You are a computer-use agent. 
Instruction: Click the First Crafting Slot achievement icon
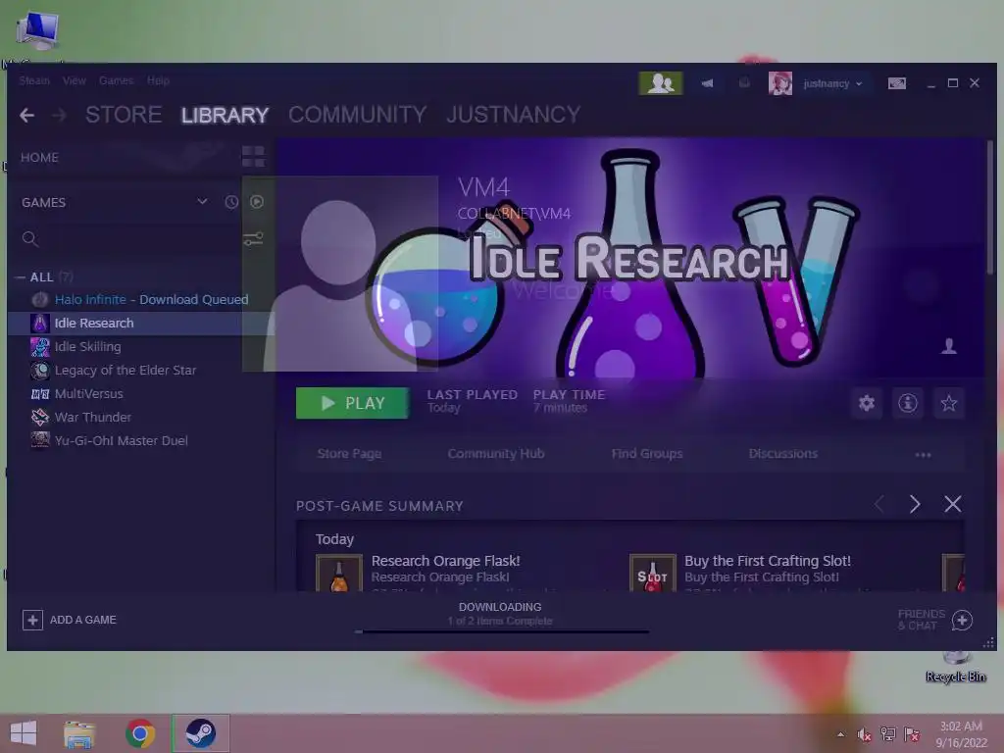click(652, 573)
